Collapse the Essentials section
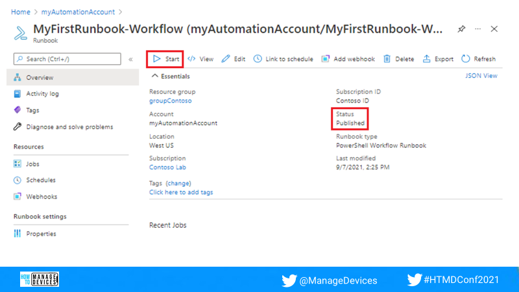The height and width of the screenshot is (292, 519). coord(154,76)
